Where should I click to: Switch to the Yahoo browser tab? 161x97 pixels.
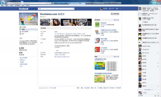point(94,3)
